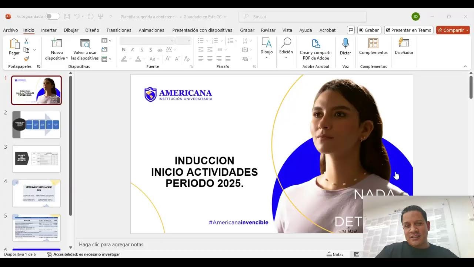Viewport: 474px width, 267px height.
Task: Switch to the Revisar tab
Action: pos(268,30)
